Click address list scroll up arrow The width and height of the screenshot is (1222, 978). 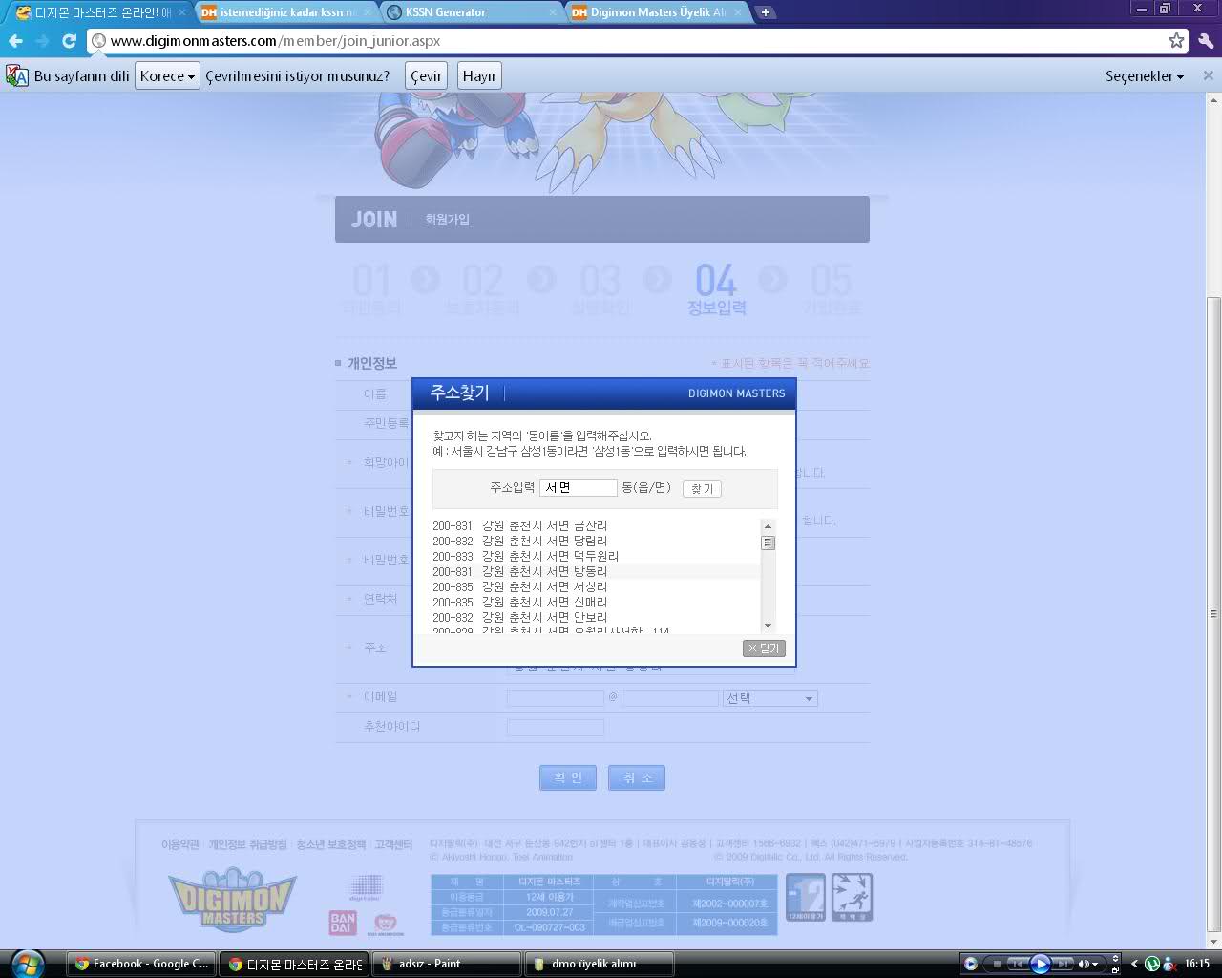[x=768, y=526]
